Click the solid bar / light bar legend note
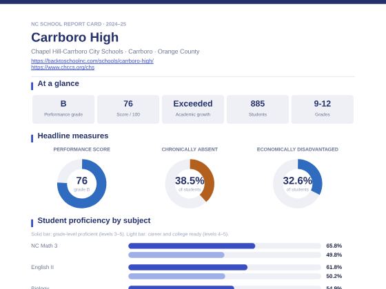The image size is (386, 289). [130, 234]
